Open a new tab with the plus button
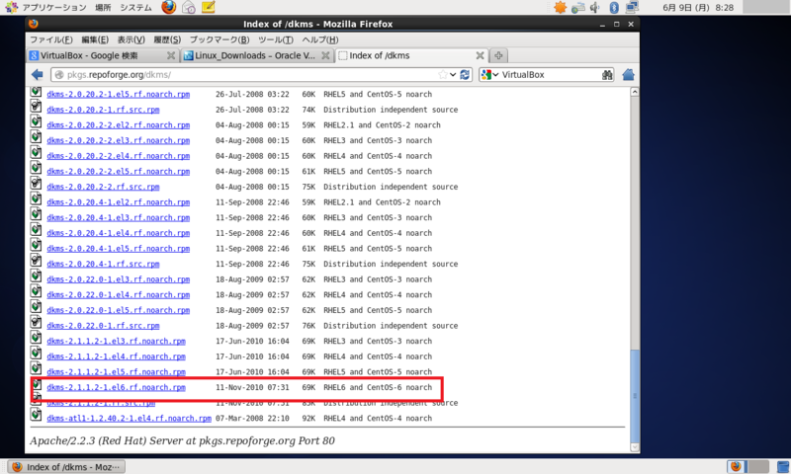 coord(498,55)
